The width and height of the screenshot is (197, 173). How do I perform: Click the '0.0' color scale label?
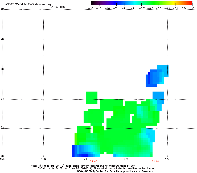point(184,9)
